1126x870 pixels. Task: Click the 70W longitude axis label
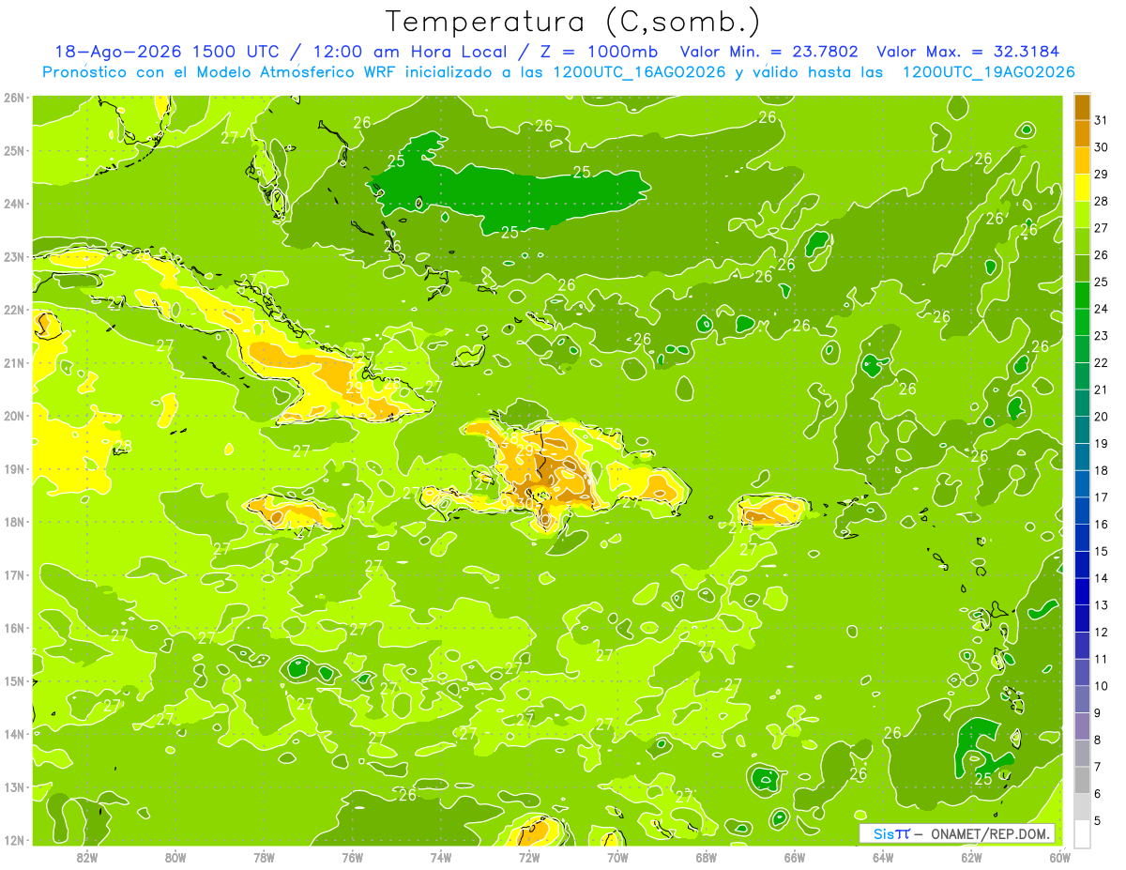pos(617,857)
